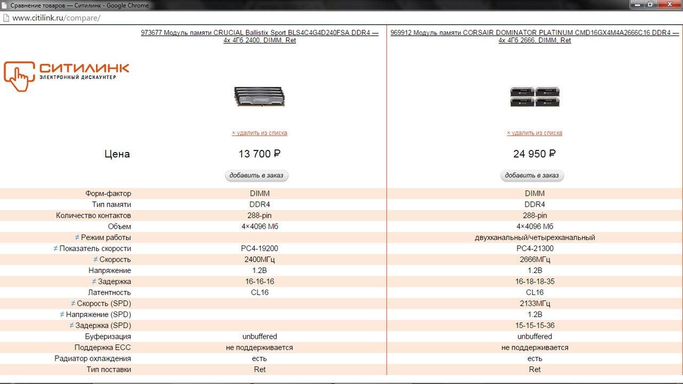Click the value 16-16-16

click(x=259, y=281)
